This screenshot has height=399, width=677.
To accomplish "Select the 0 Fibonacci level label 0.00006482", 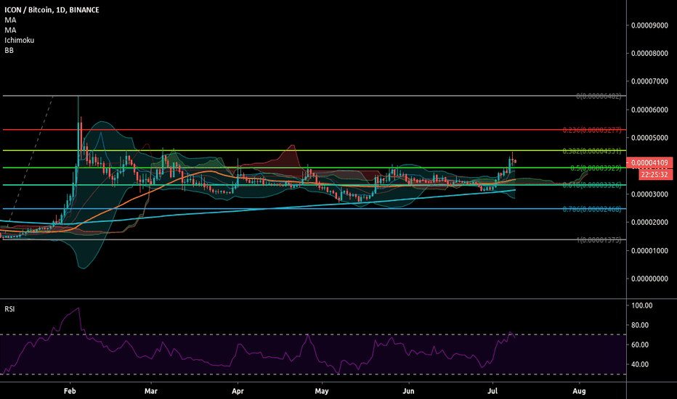I will (x=599, y=96).
